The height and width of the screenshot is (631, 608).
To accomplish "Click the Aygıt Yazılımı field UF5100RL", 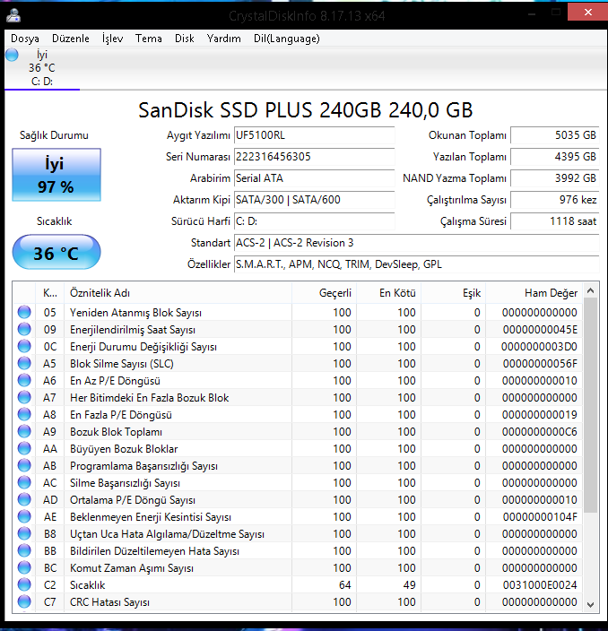I will pos(315,135).
